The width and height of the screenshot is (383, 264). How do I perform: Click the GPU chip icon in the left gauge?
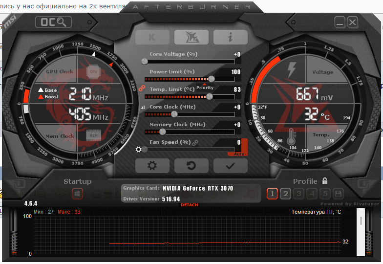[93, 71]
